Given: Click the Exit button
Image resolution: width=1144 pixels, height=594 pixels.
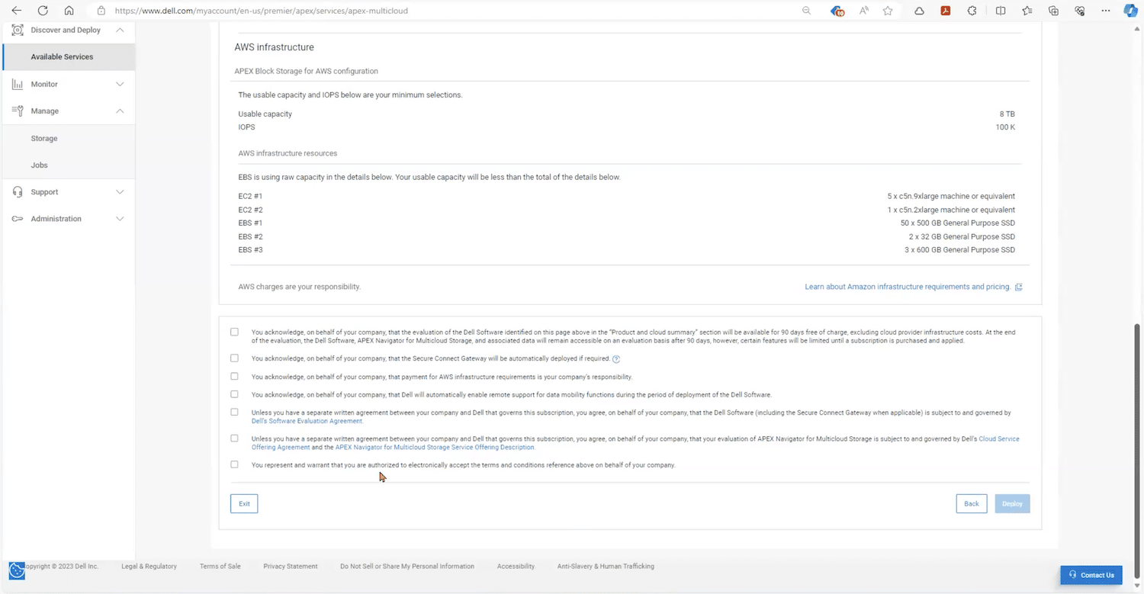Looking at the screenshot, I should (244, 503).
